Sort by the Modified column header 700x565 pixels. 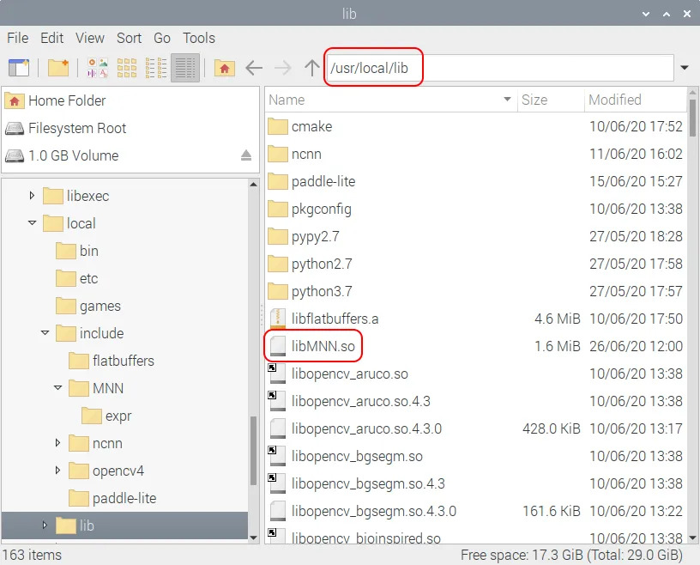636,100
